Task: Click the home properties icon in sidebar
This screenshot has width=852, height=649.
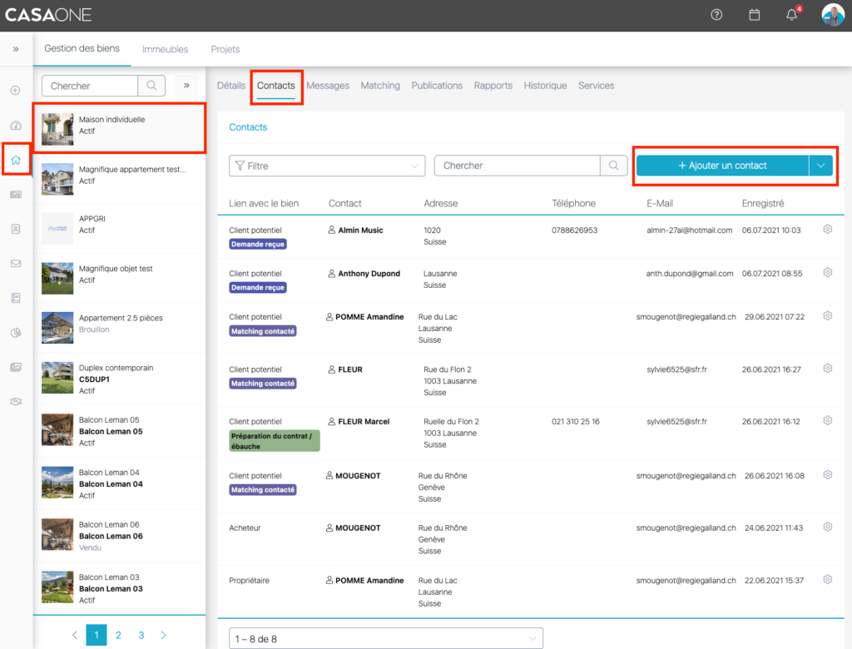Action: click(16, 160)
